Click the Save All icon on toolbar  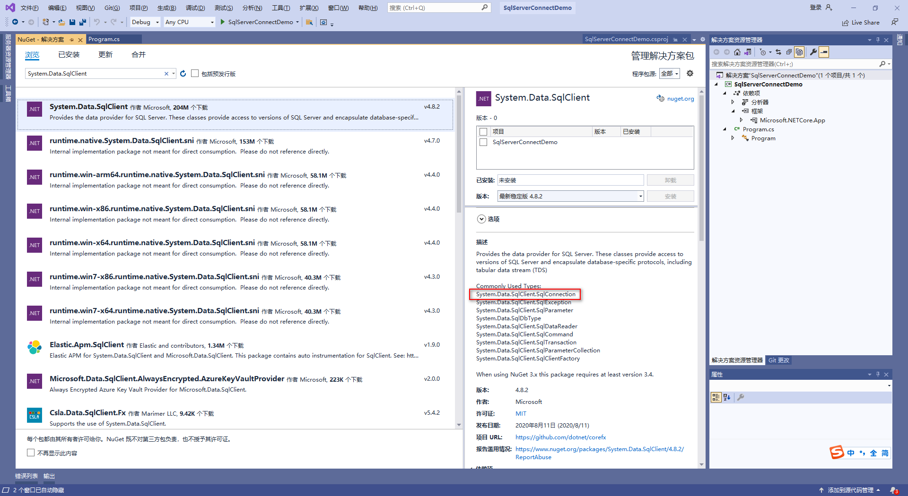pyautogui.click(x=82, y=22)
